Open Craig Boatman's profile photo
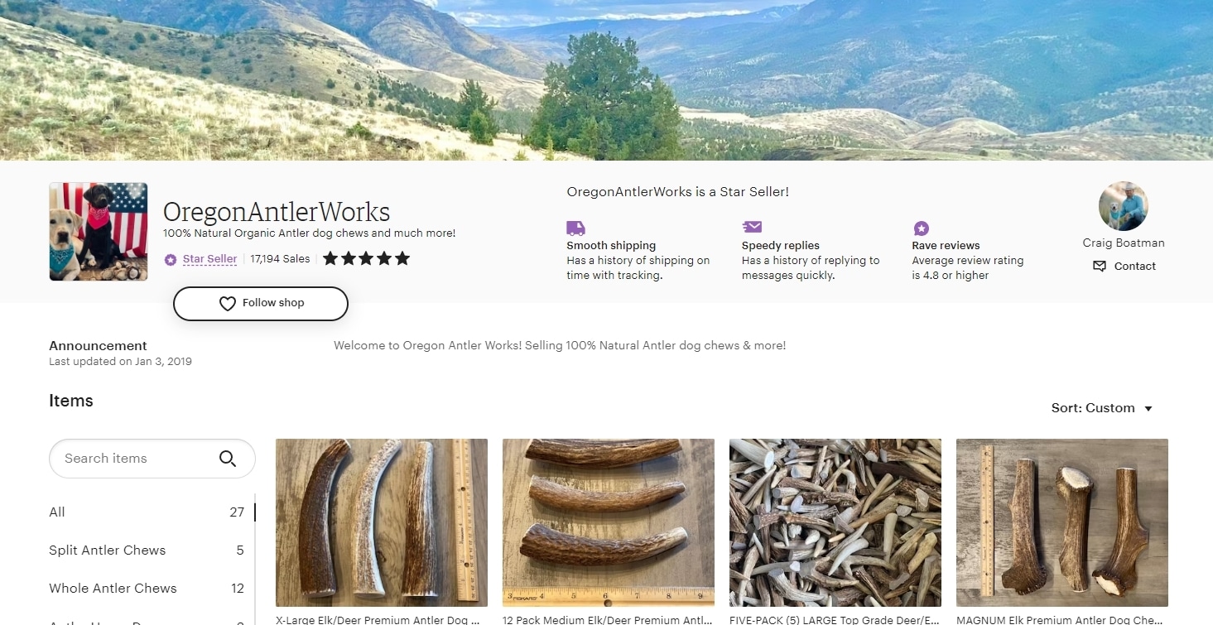The width and height of the screenshot is (1213, 625). [x=1124, y=206]
